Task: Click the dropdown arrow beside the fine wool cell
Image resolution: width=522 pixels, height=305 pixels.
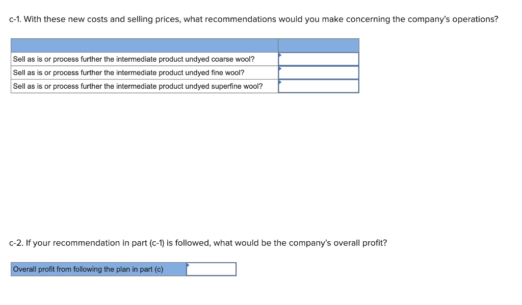Action: pos(279,69)
